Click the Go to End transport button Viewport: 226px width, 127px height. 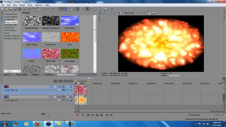click(111, 115)
